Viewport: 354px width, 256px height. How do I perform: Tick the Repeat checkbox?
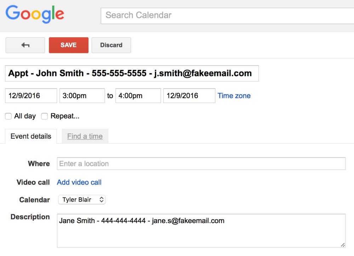(45, 116)
